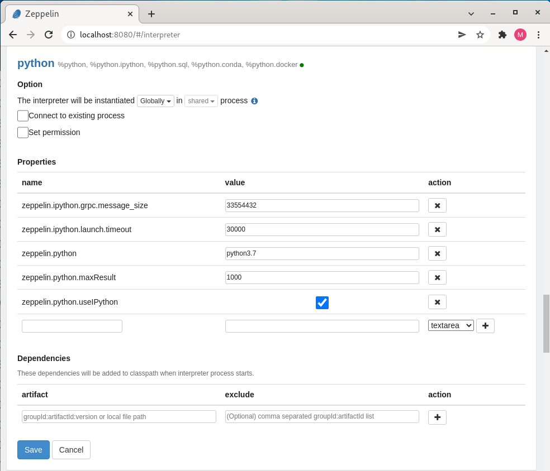Open the Globally instantiation dropdown
The image size is (550, 471).
click(x=155, y=101)
